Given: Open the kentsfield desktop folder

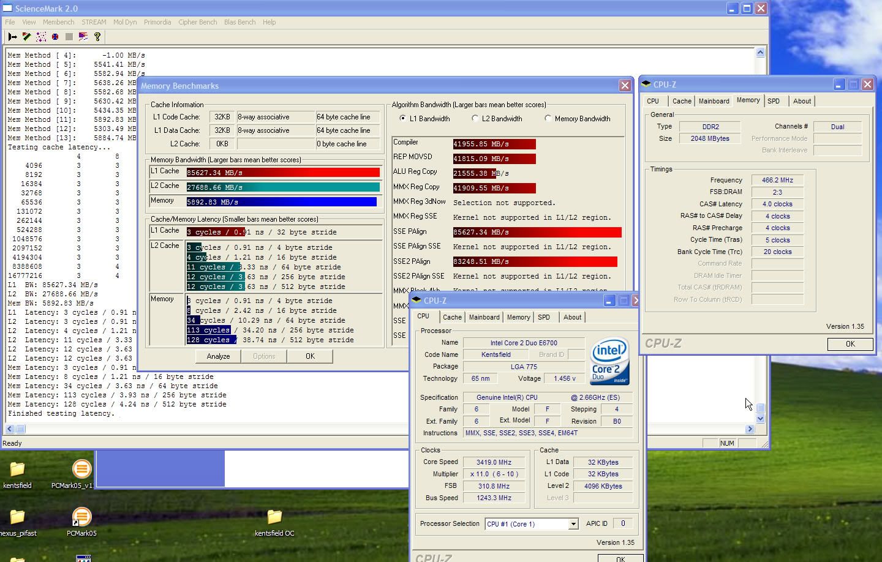Looking at the screenshot, I should pos(17,470).
